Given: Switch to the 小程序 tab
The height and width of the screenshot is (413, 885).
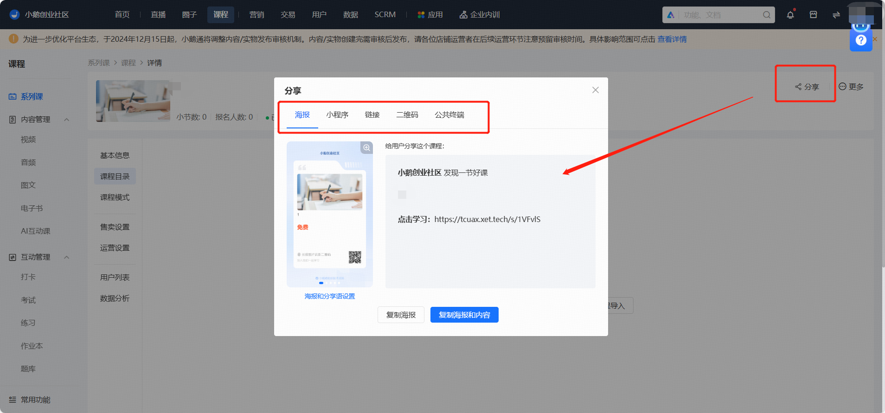Looking at the screenshot, I should [337, 115].
